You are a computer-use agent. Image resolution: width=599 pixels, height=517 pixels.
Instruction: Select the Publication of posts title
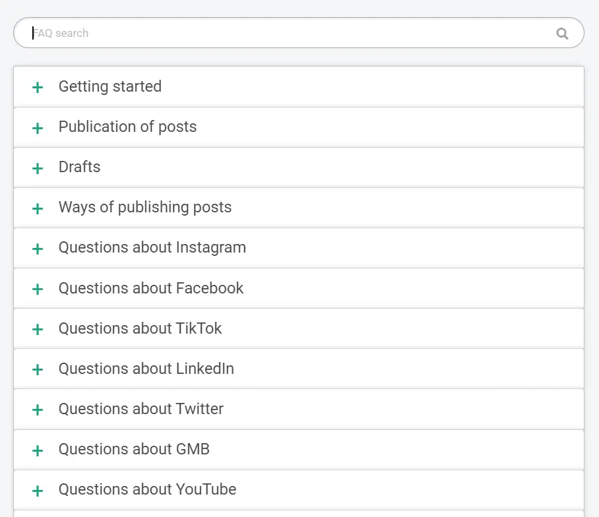(127, 127)
